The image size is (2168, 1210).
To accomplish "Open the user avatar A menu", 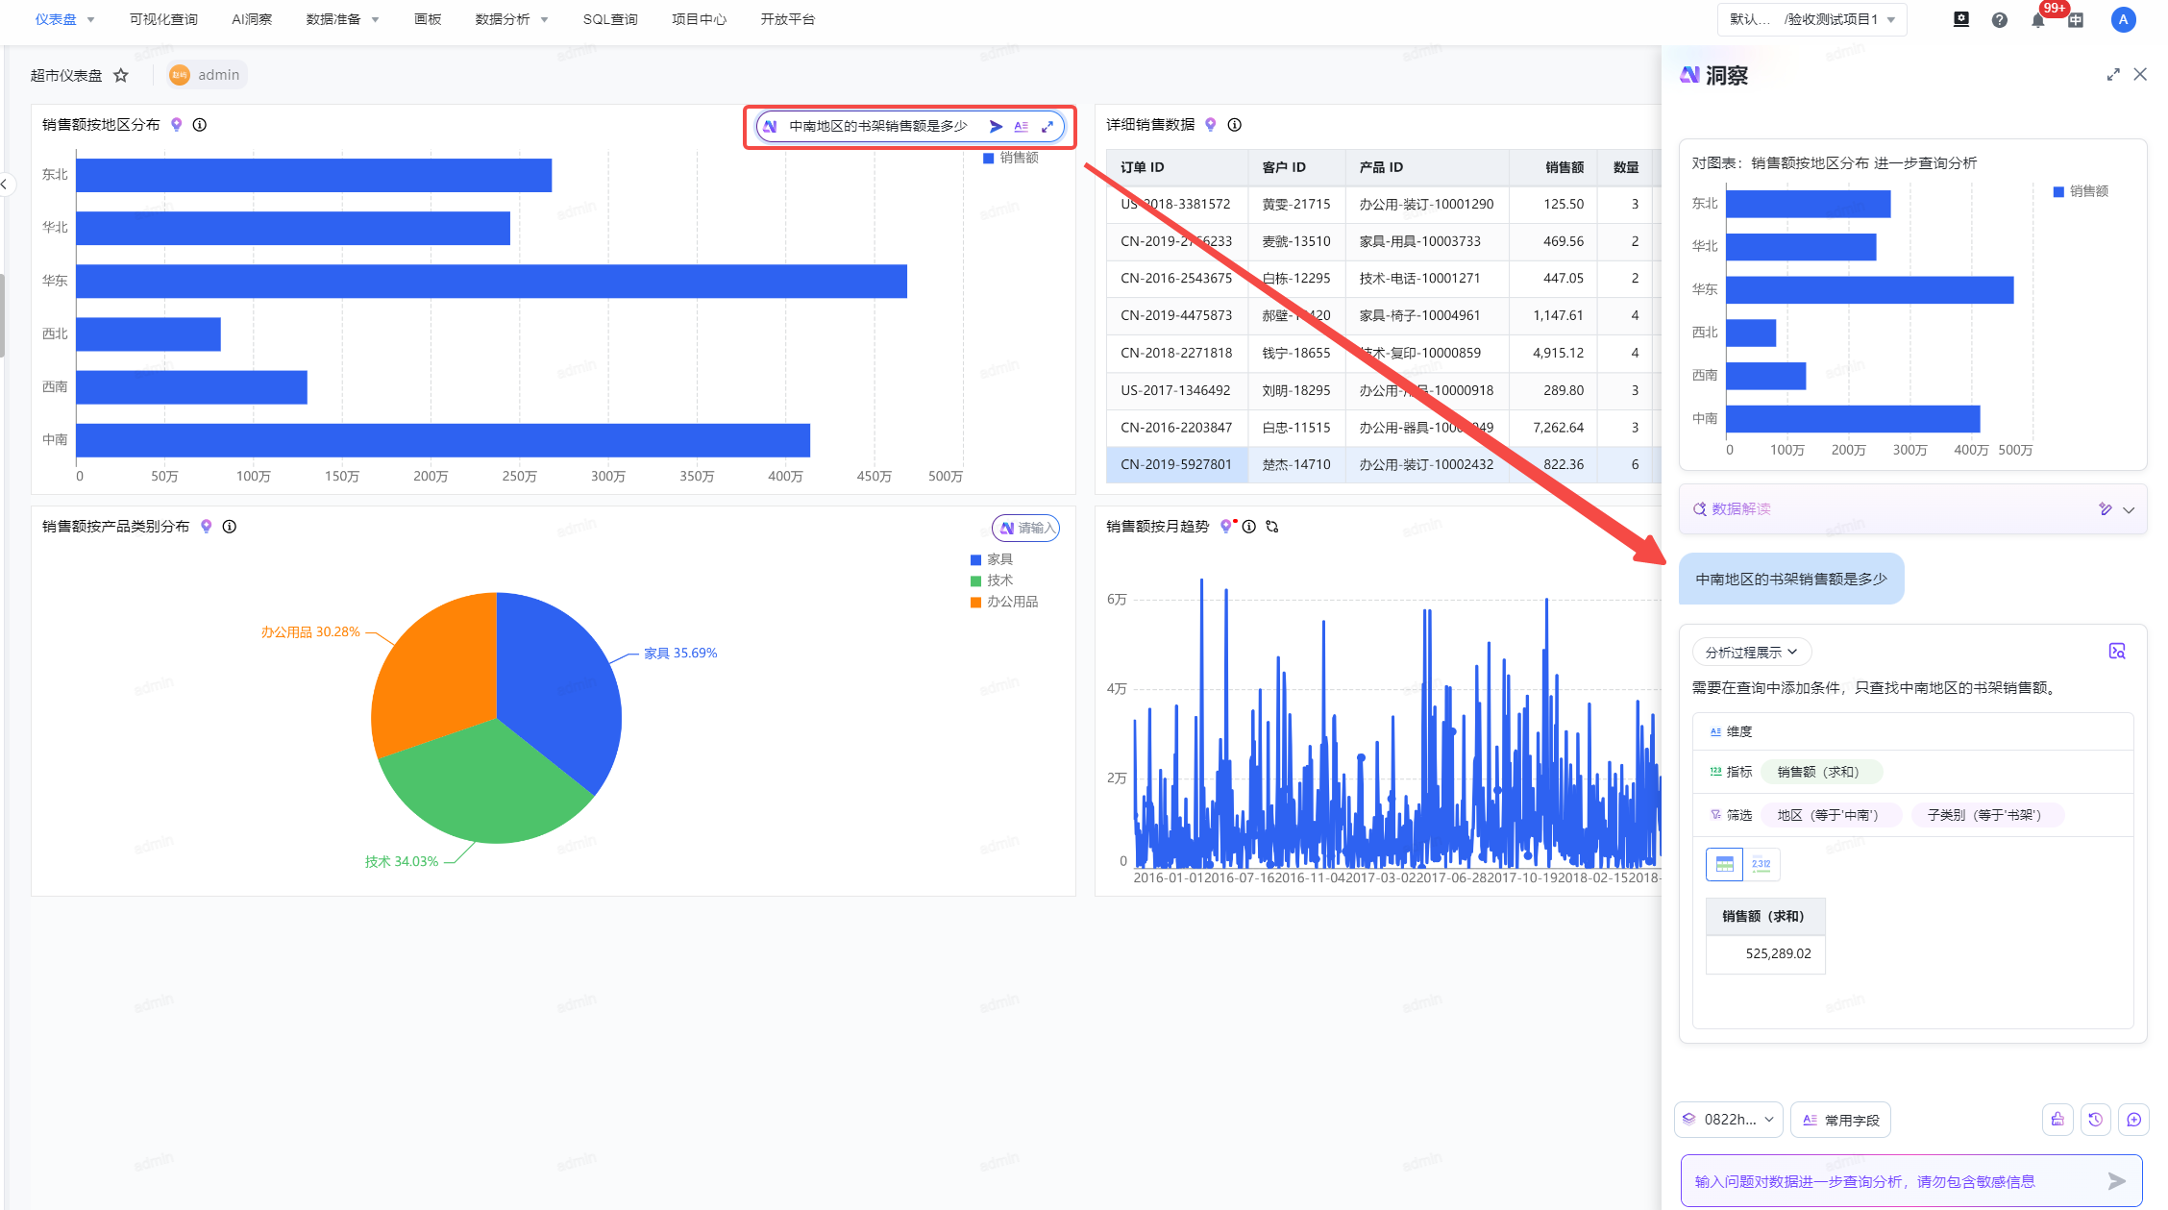I will click(2124, 19).
